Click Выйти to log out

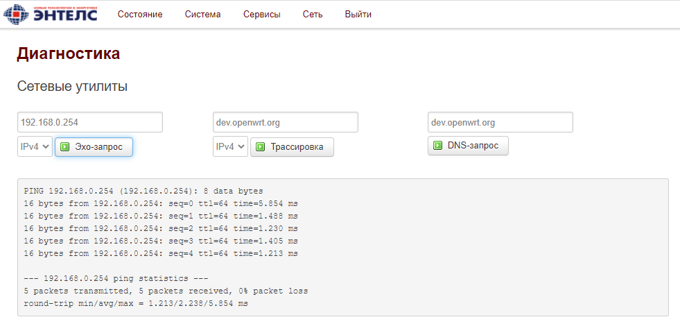point(358,15)
